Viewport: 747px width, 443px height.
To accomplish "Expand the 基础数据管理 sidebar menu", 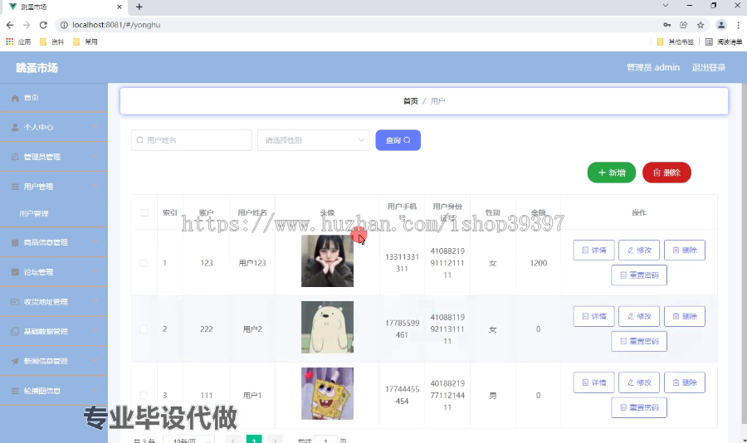I will tap(54, 332).
